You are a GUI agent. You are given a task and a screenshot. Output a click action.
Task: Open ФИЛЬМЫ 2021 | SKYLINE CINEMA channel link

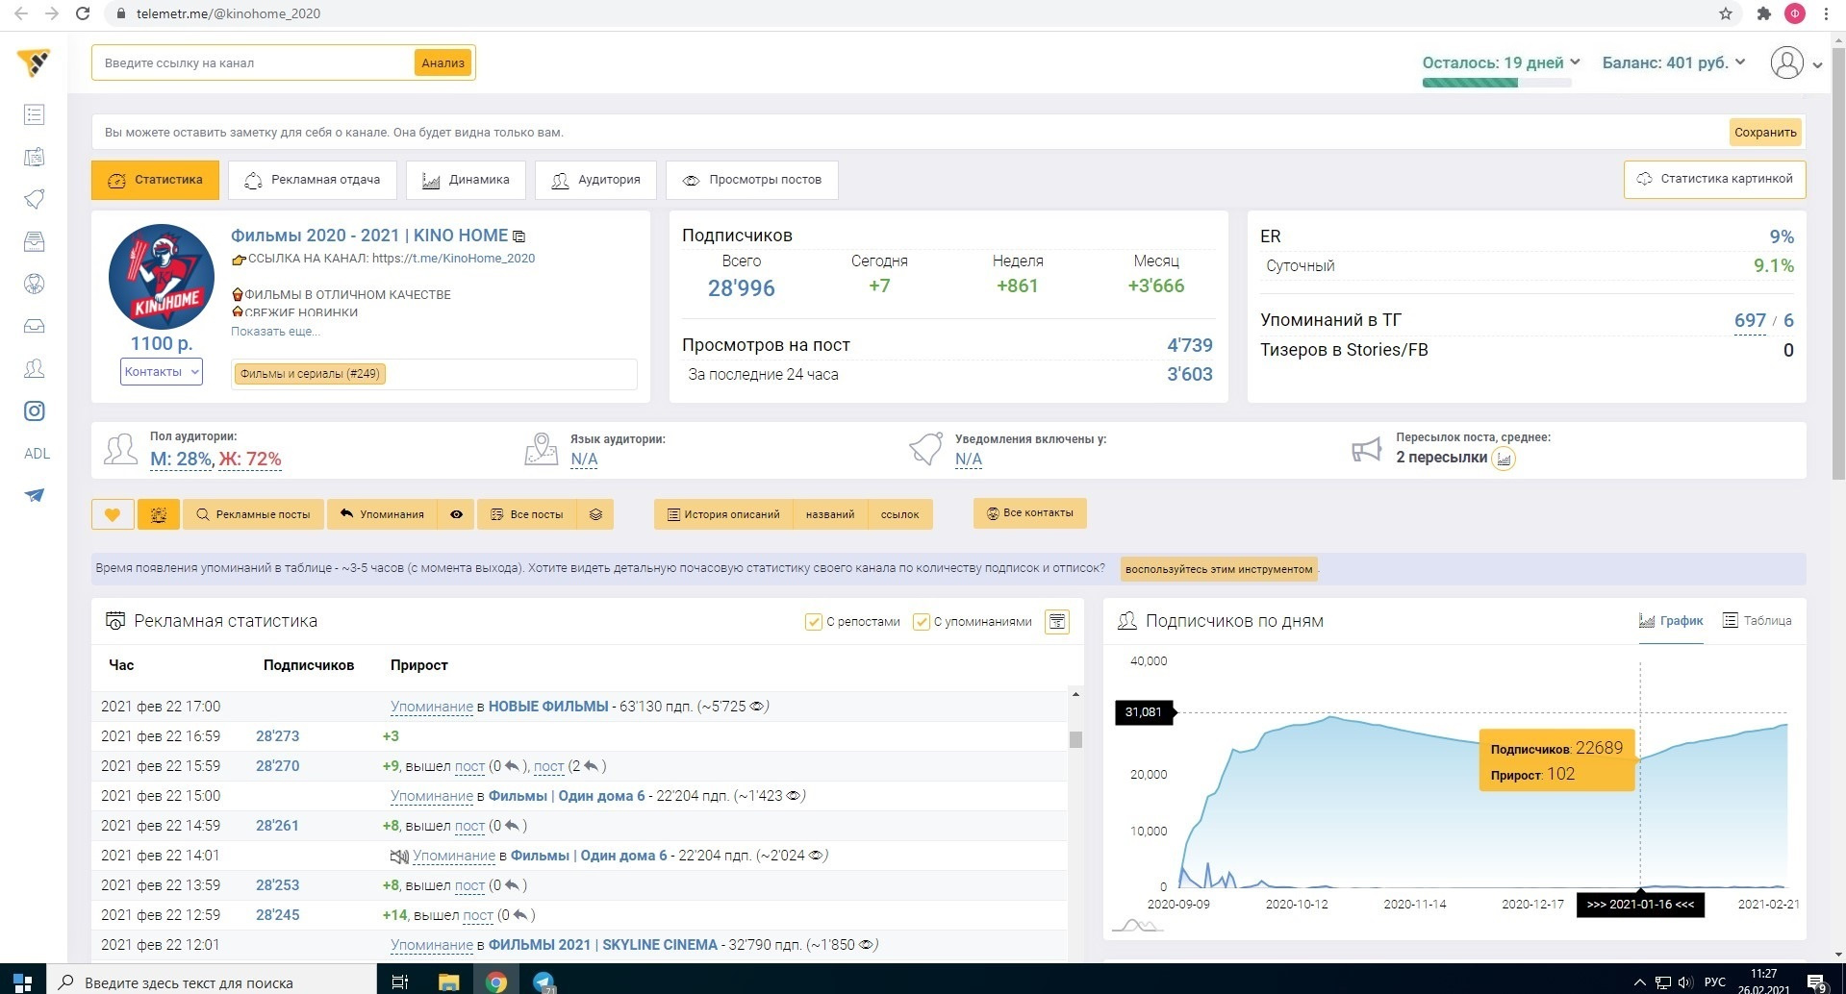click(602, 945)
